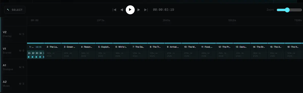Select scene clip '16 · The H...'
The image size is (303, 93).
point(294,51)
